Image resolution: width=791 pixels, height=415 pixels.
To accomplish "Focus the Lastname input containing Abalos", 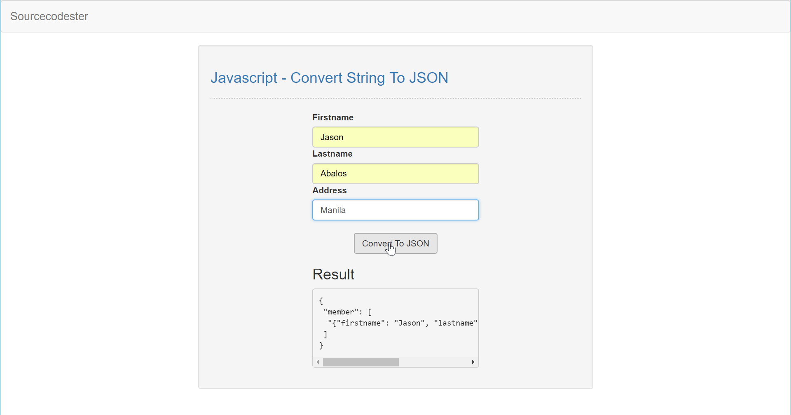I will (x=395, y=174).
